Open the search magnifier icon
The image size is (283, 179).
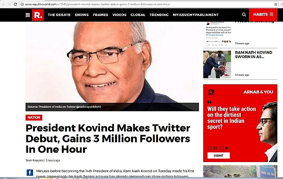point(244,15)
